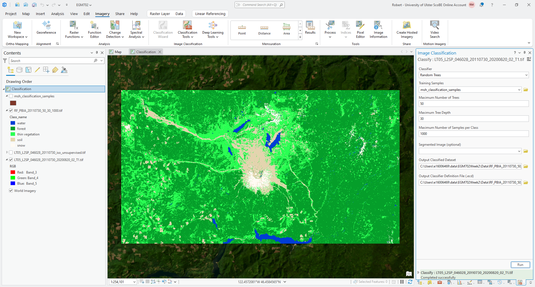Uncheck the World Imagery layer
This screenshot has width=535, height=287.
(11, 191)
